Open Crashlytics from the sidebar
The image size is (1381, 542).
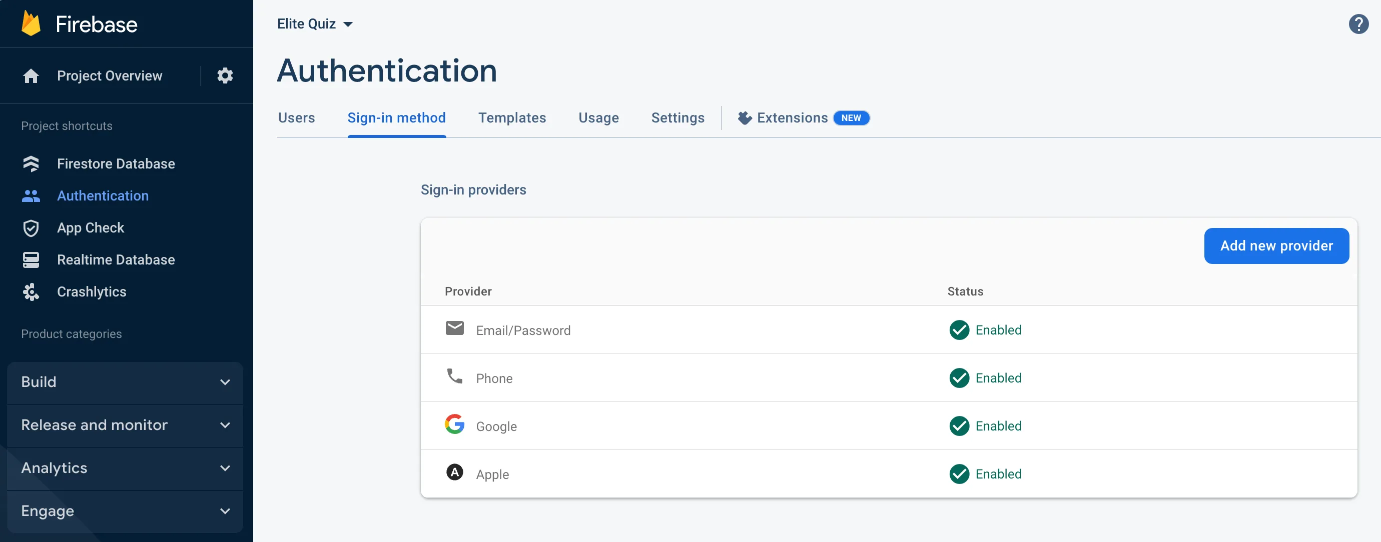pyautogui.click(x=92, y=292)
